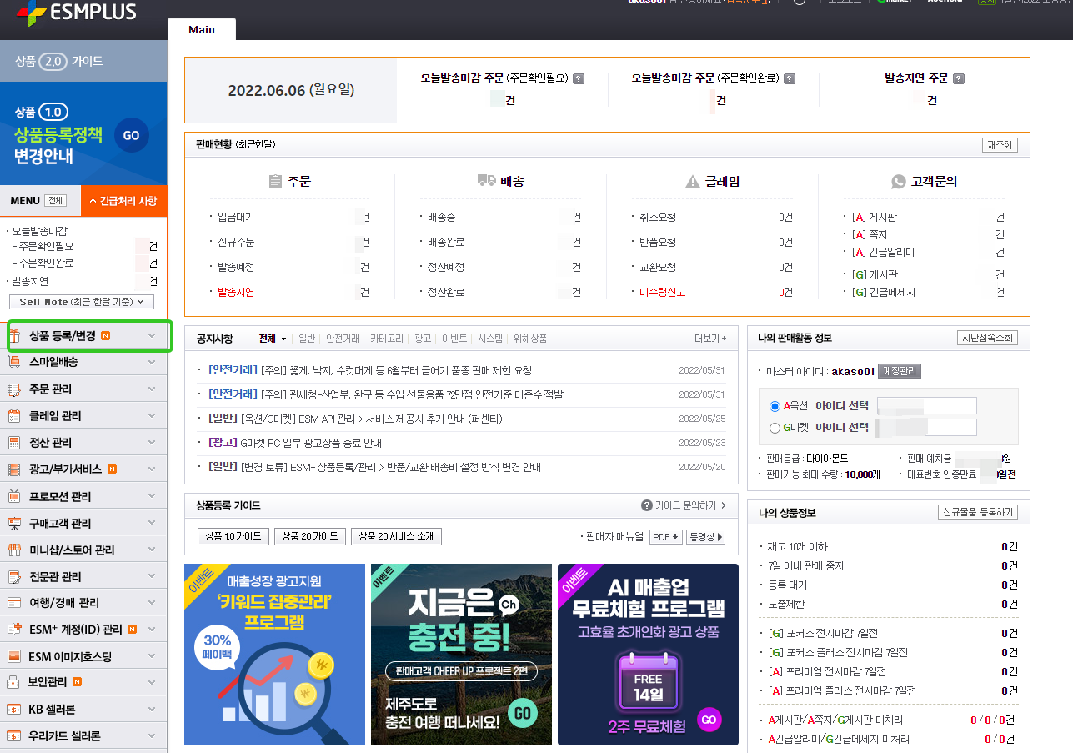1073x753 pixels.
Task: Open the 정산 관리 menu
Action: coord(83,442)
